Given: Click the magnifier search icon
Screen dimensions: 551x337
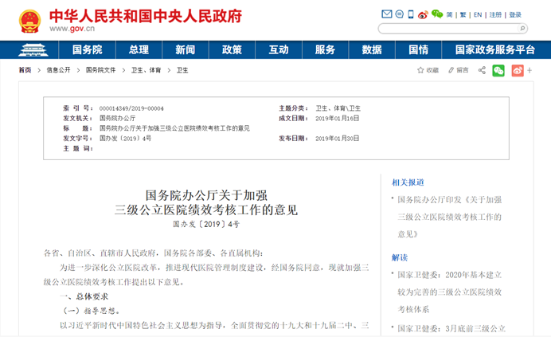Looking at the screenshot, I should pyautogui.click(x=522, y=29).
